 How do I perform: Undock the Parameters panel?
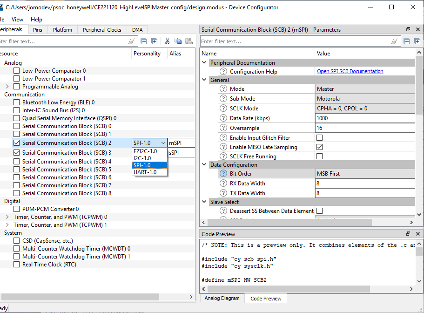[x=408, y=29]
